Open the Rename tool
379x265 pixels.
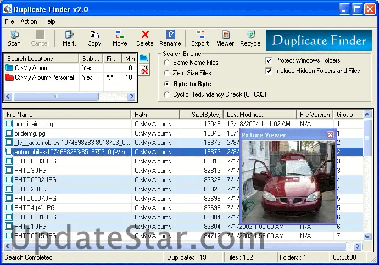170,38
